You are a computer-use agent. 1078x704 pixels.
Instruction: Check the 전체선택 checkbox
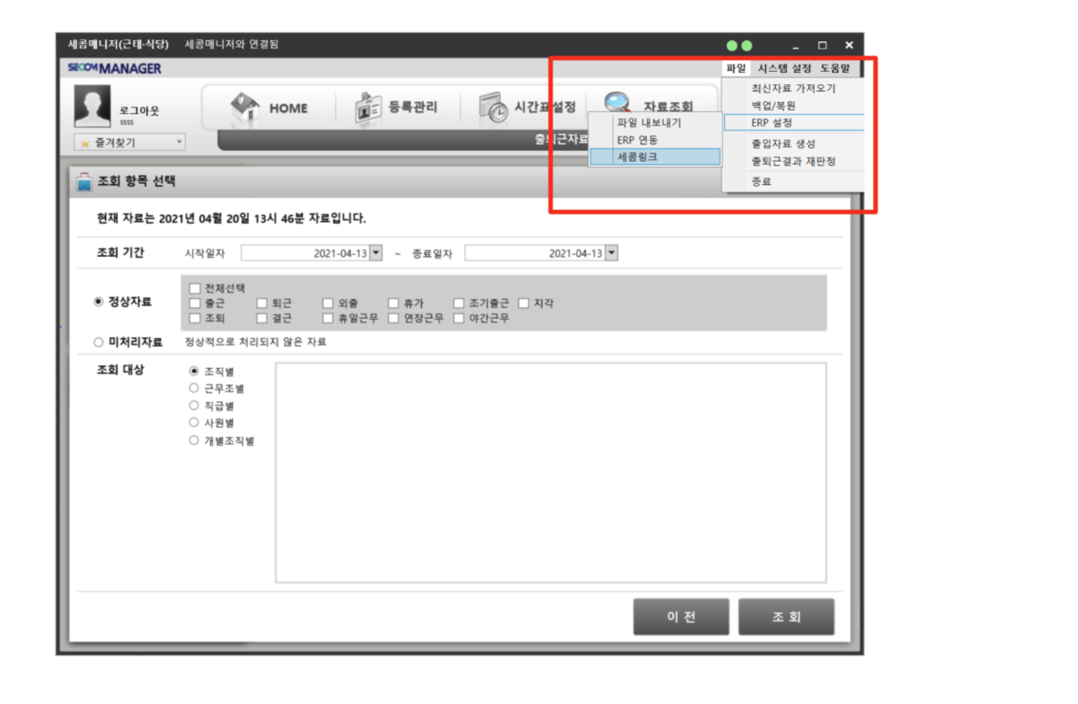(195, 288)
